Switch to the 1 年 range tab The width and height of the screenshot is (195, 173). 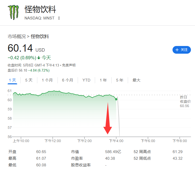tap(103, 80)
